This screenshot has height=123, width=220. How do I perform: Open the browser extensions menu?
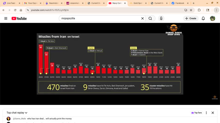point(199,10)
